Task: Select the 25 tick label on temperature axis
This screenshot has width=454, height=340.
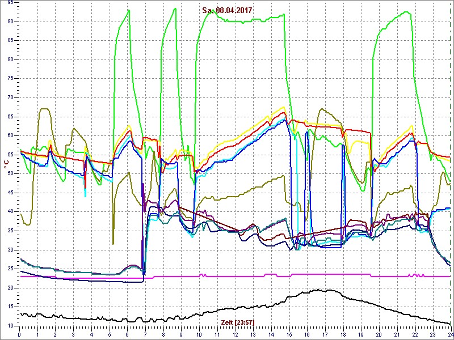Action: pyautogui.click(x=10, y=269)
